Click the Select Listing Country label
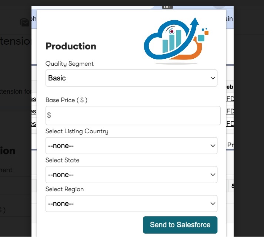This screenshot has height=237, width=264. 77,131
